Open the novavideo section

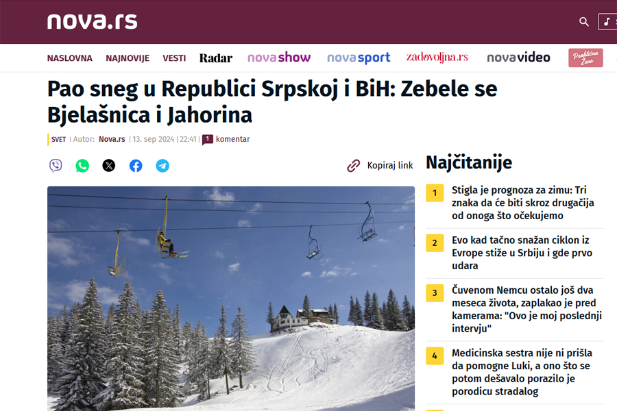518,58
